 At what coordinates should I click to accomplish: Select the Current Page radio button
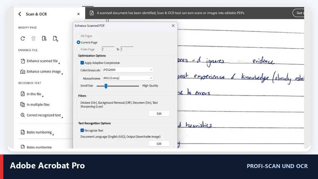(x=78, y=42)
